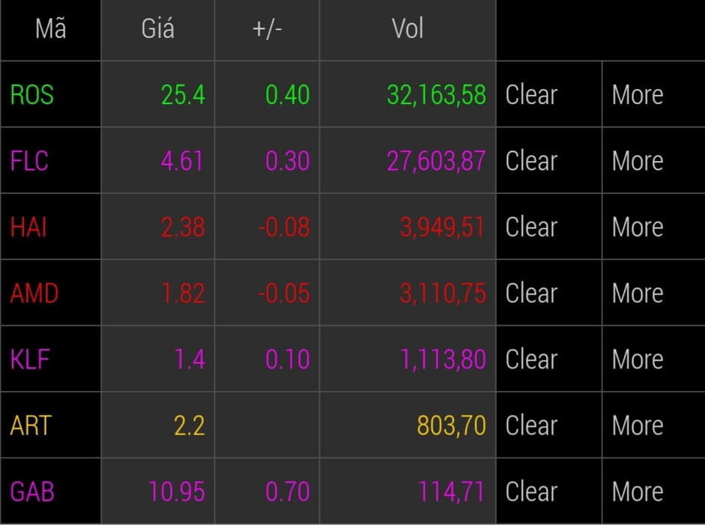Image resolution: width=705 pixels, height=525 pixels.
Task: Sort by the +/- column header
Action: (267, 29)
